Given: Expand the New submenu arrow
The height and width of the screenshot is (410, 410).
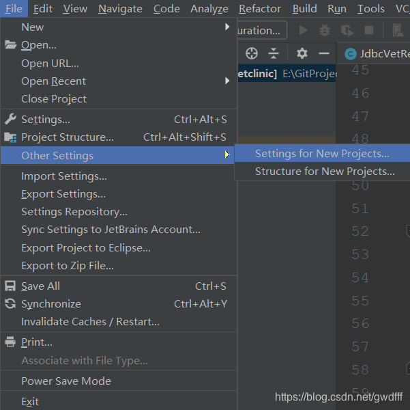Looking at the screenshot, I should pos(227,27).
